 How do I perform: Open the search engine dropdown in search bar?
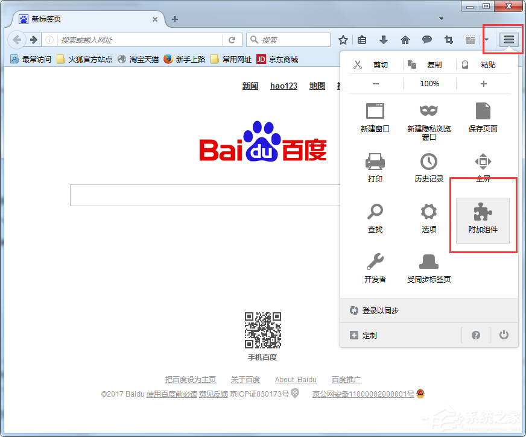click(x=255, y=39)
